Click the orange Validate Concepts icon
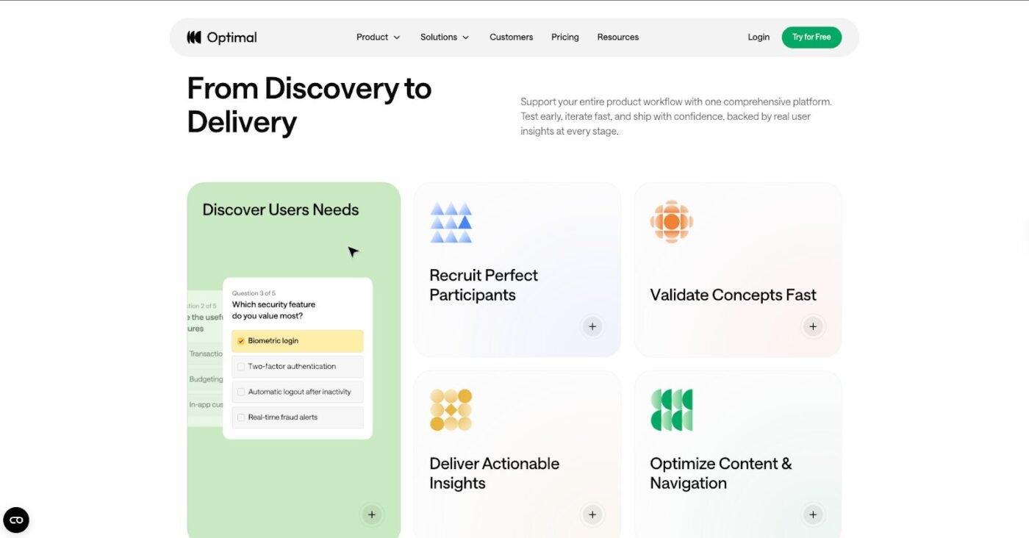The height and width of the screenshot is (538, 1029). 671,221
